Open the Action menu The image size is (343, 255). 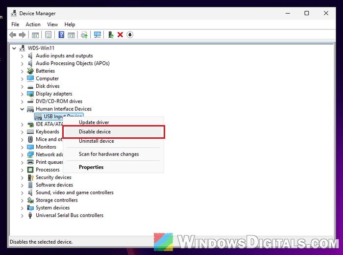(33, 25)
